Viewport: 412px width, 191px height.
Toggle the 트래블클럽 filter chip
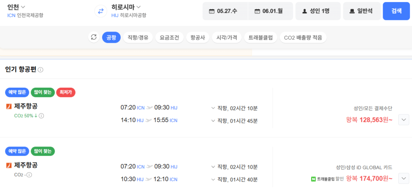coord(260,38)
